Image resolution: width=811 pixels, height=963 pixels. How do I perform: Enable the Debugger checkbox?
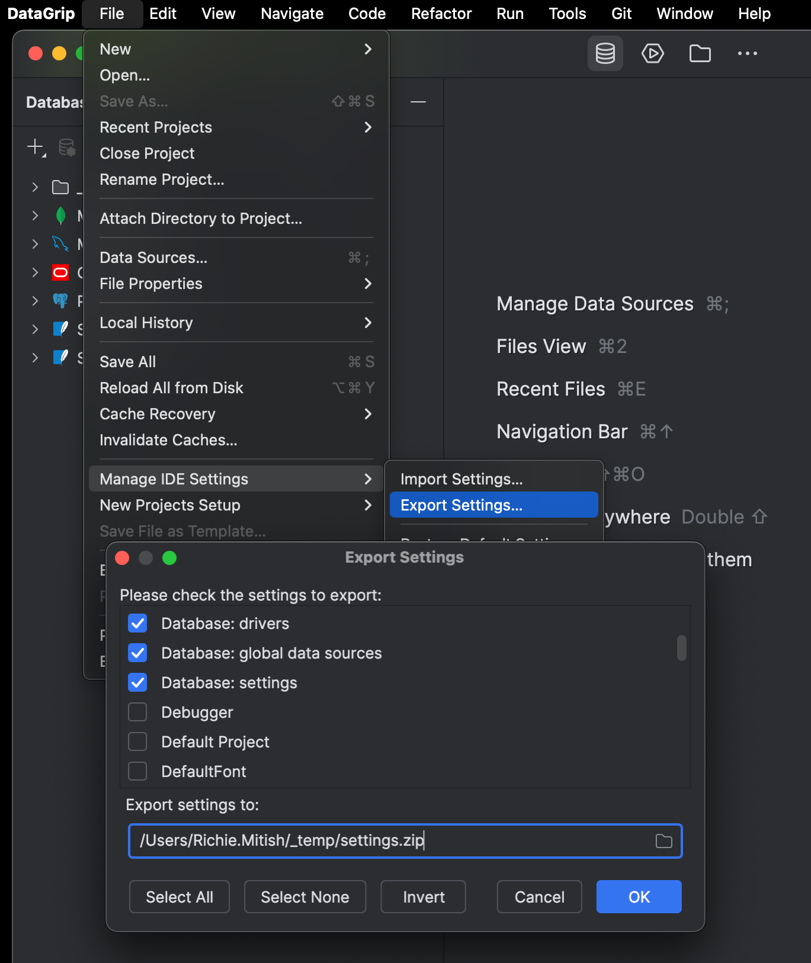click(137, 712)
